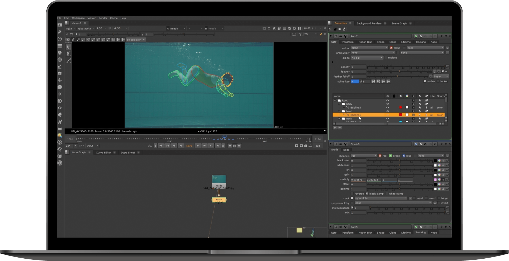Click red color swatch of BSpline3
The width and height of the screenshot is (509, 261).
[x=401, y=108]
